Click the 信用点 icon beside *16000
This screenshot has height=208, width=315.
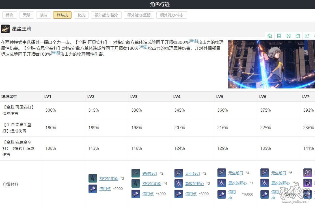[x=222, y=194]
